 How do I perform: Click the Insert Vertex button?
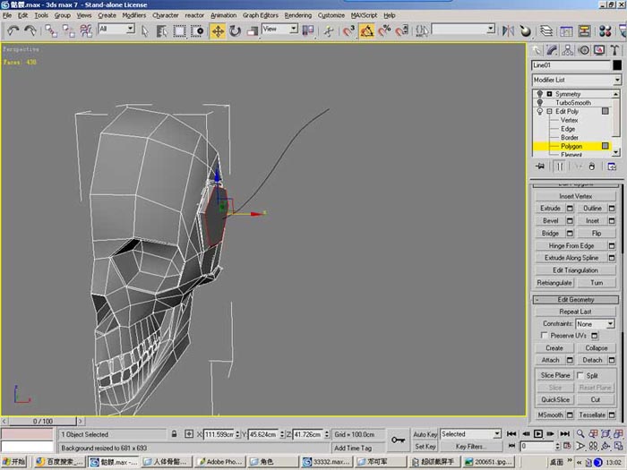[575, 196]
